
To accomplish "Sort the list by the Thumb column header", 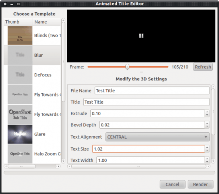I will (18, 22).
